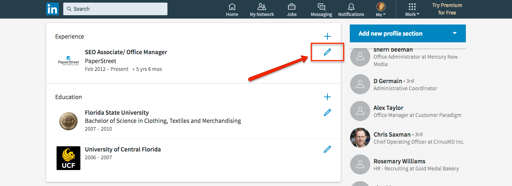Click the UCF logo thumbnail
Screen dimensions: 512x186
point(68,158)
